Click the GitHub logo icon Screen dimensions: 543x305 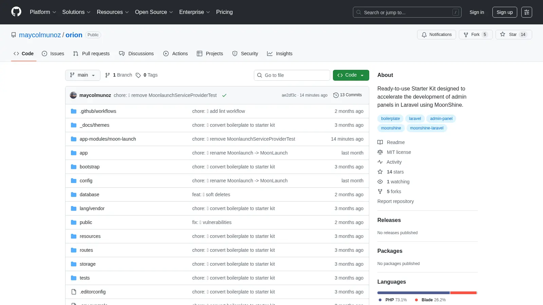tap(16, 12)
